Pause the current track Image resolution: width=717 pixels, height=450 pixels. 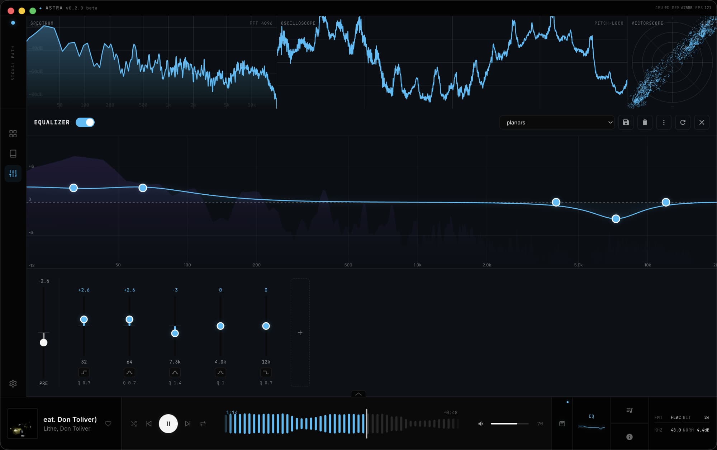(x=168, y=423)
